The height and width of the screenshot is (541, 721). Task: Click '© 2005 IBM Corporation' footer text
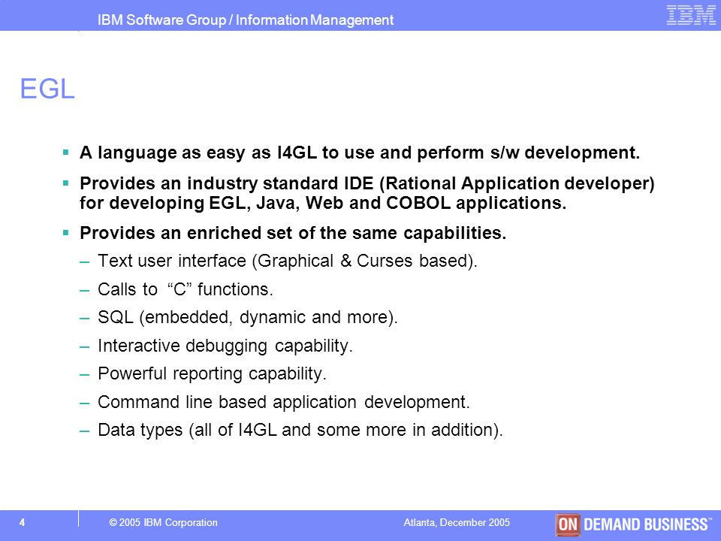(x=163, y=523)
